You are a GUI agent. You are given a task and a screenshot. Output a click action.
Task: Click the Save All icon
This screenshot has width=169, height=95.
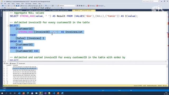pyautogui.click(x=18, y=6)
